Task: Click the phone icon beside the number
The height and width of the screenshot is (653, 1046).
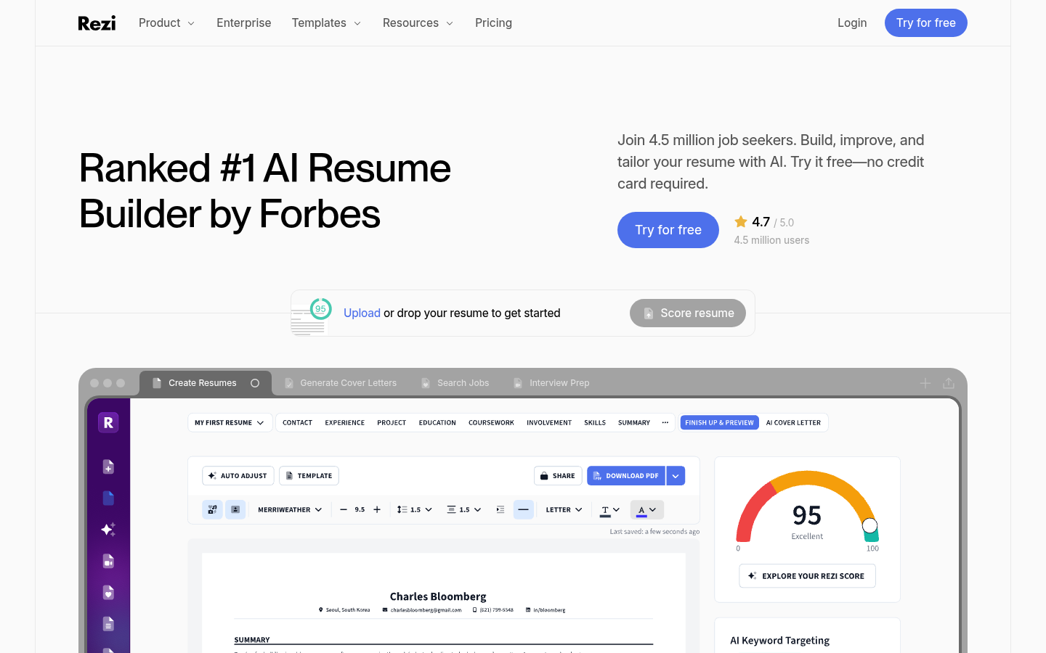Action: [x=474, y=610]
